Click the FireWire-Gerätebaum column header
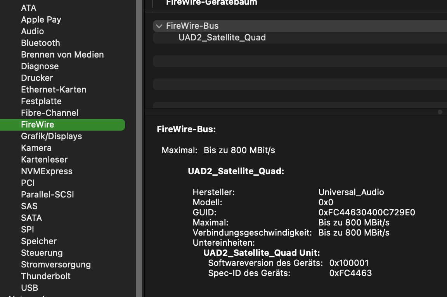 coord(211,3)
